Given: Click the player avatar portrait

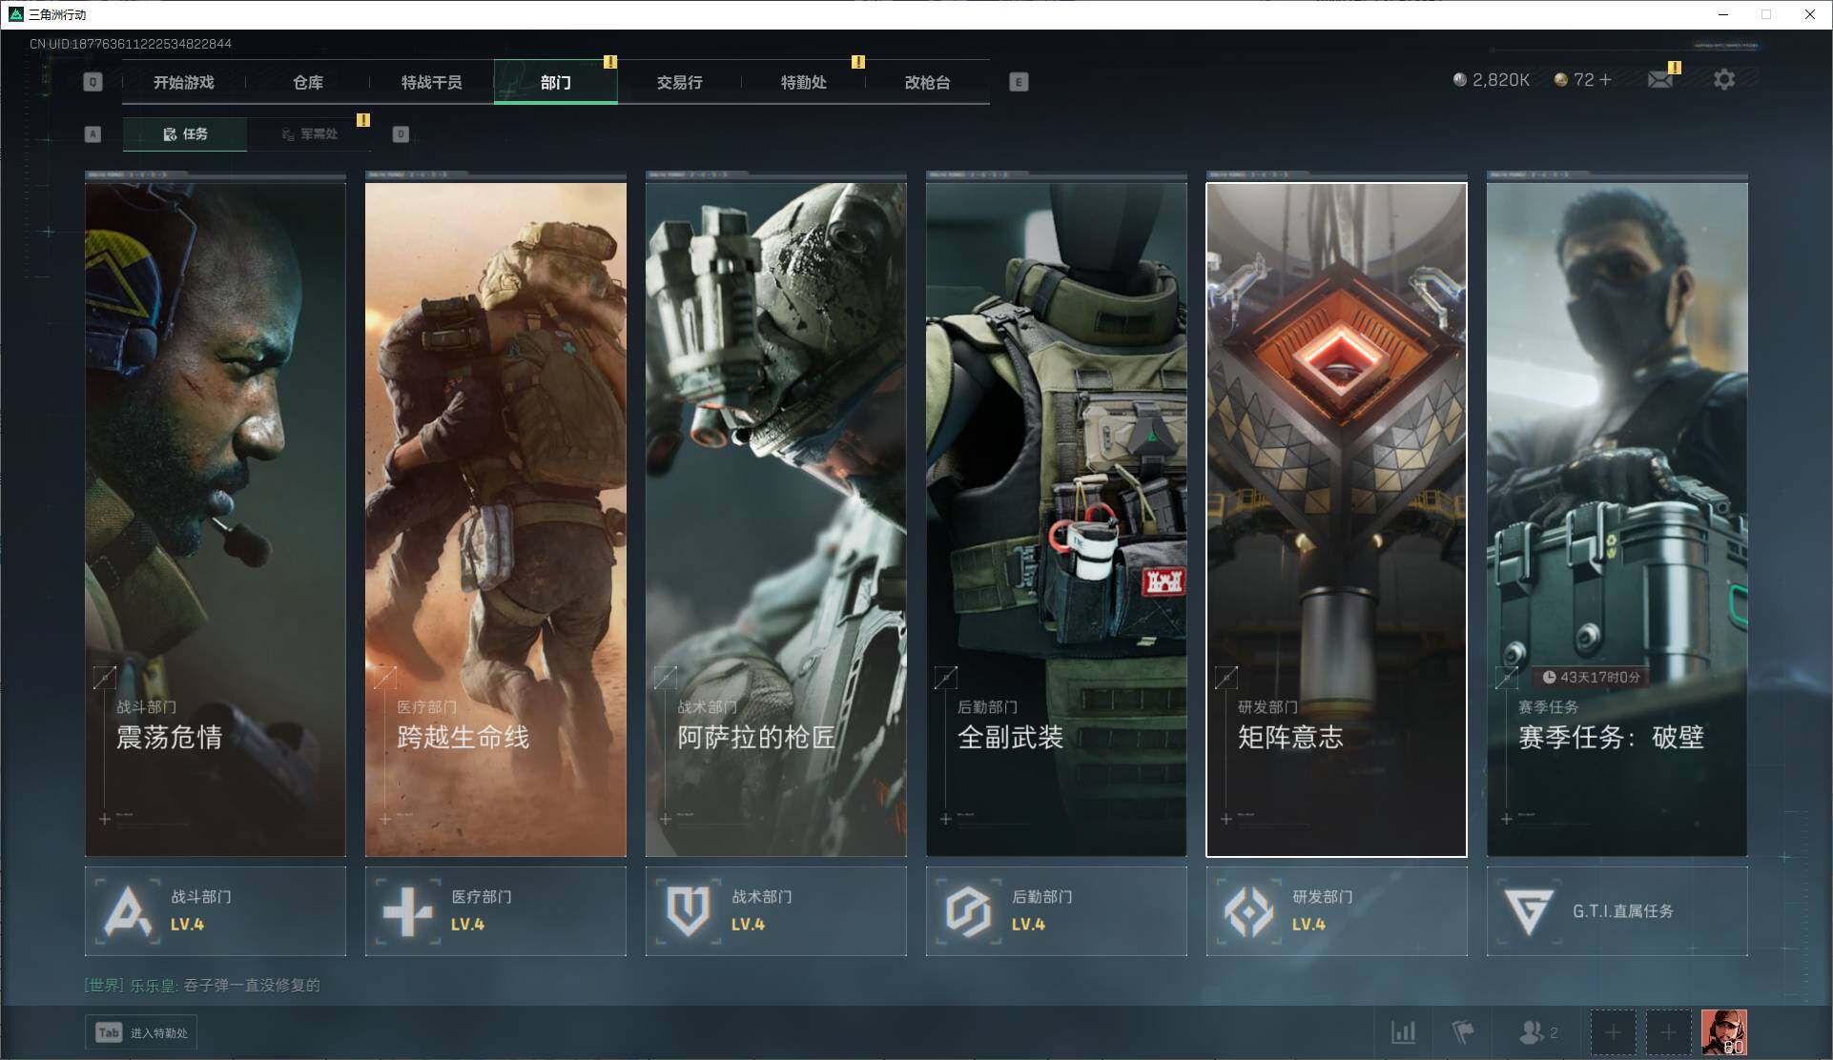Looking at the screenshot, I should [x=1724, y=1032].
